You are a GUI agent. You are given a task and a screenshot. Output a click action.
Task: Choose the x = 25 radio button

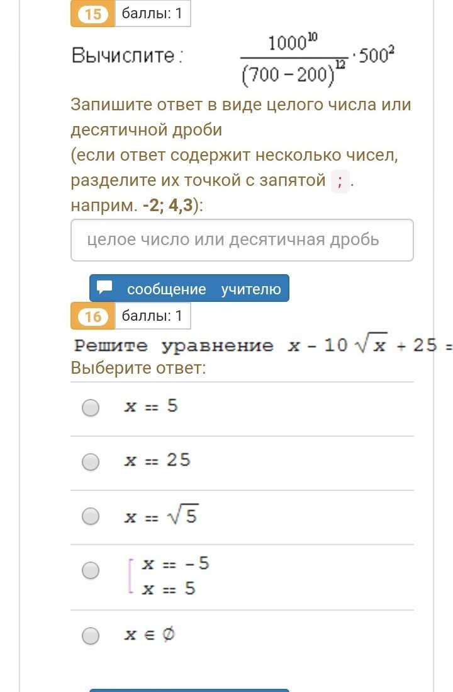91,462
